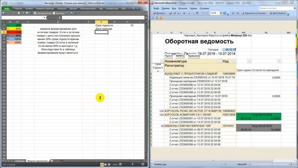Viewport: 298px width, 168px height.
Task: Click the Excel ribbon help icon
Action: [x=133, y=9]
